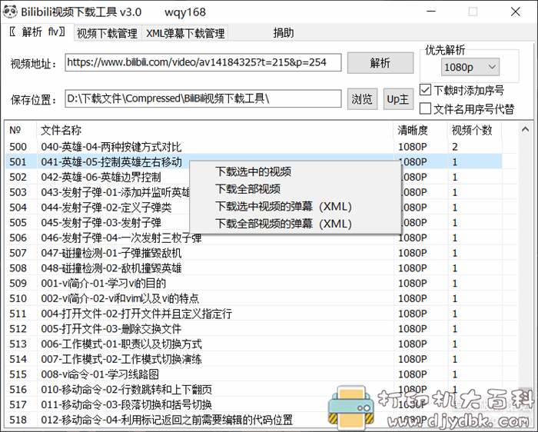Viewport: 538px width, 432px height.
Task: Click the № column header
Action: 22,130
